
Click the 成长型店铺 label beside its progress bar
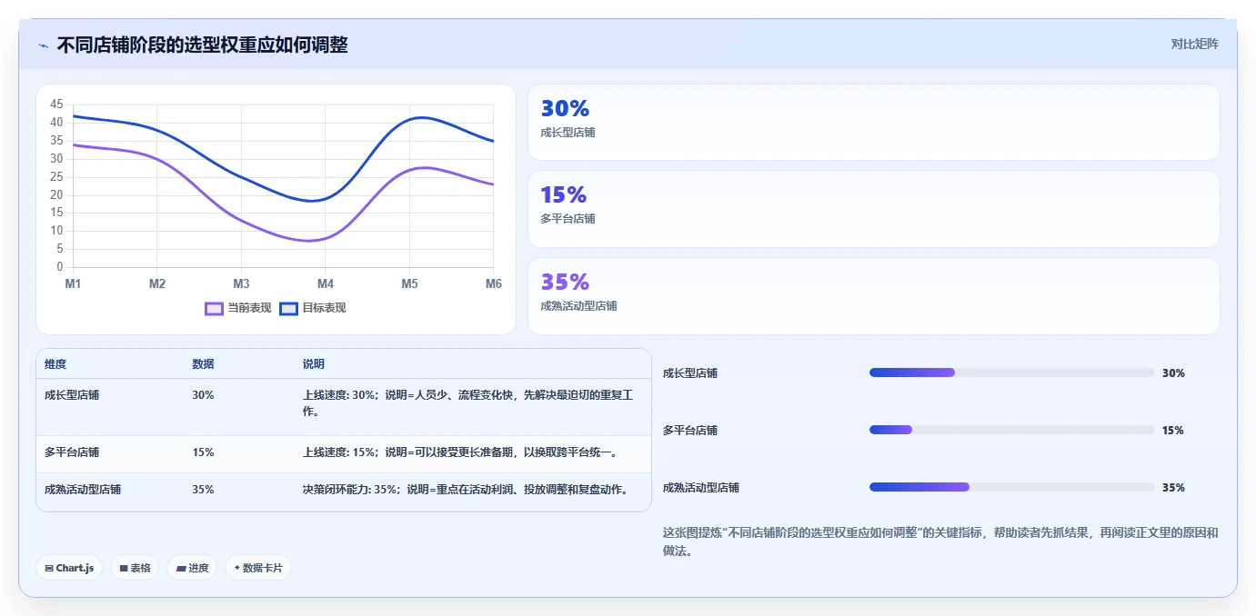690,373
